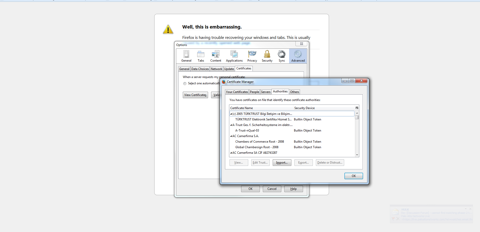Open the Security padlock icon pane
Image resolution: width=480 pixels, height=232 pixels.
267,56
